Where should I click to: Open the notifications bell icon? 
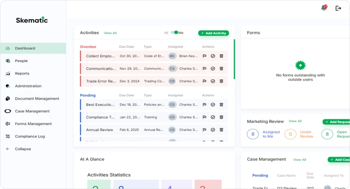pyautogui.click(x=324, y=8)
